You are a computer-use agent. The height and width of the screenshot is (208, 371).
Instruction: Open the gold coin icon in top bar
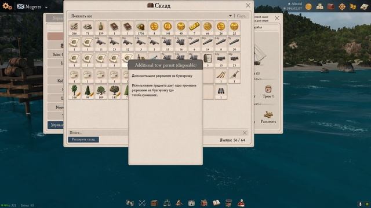click(308, 6)
